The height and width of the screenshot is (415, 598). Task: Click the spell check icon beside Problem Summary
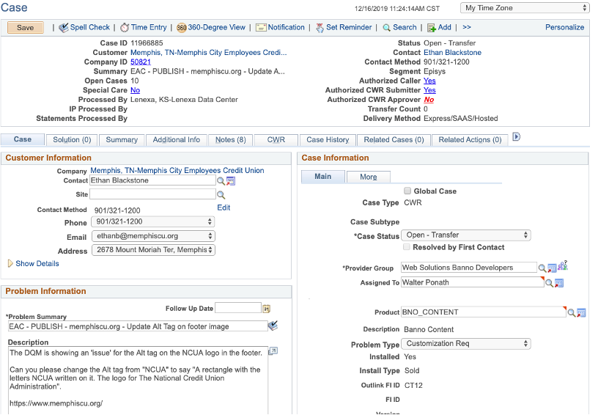(273, 326)
